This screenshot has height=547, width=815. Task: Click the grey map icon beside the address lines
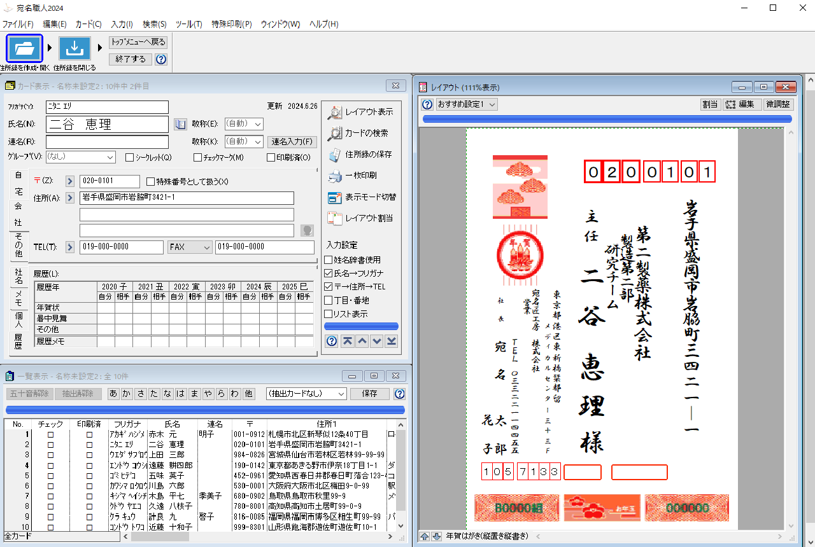pos(307,230)
